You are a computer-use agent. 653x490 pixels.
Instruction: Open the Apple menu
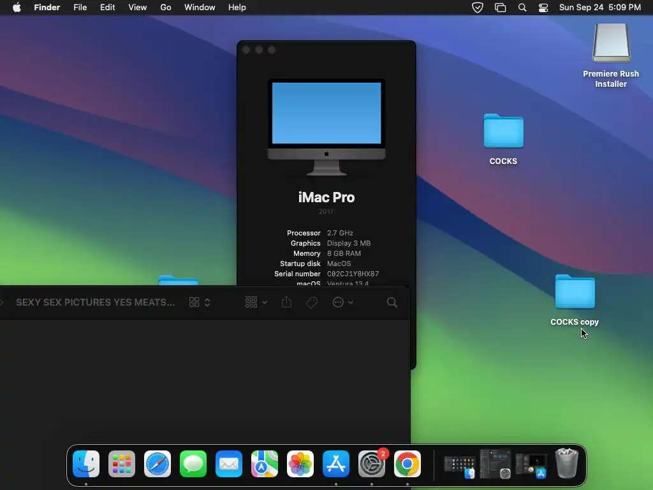pos(17,8)
